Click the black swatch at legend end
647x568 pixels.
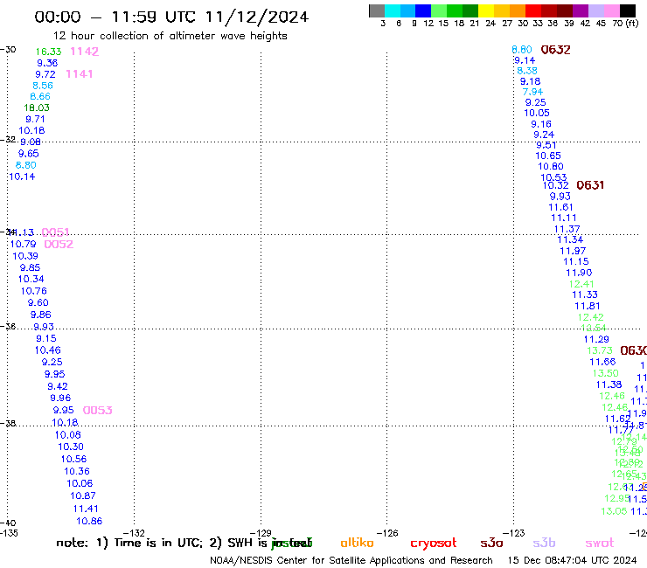click(628, 10)
